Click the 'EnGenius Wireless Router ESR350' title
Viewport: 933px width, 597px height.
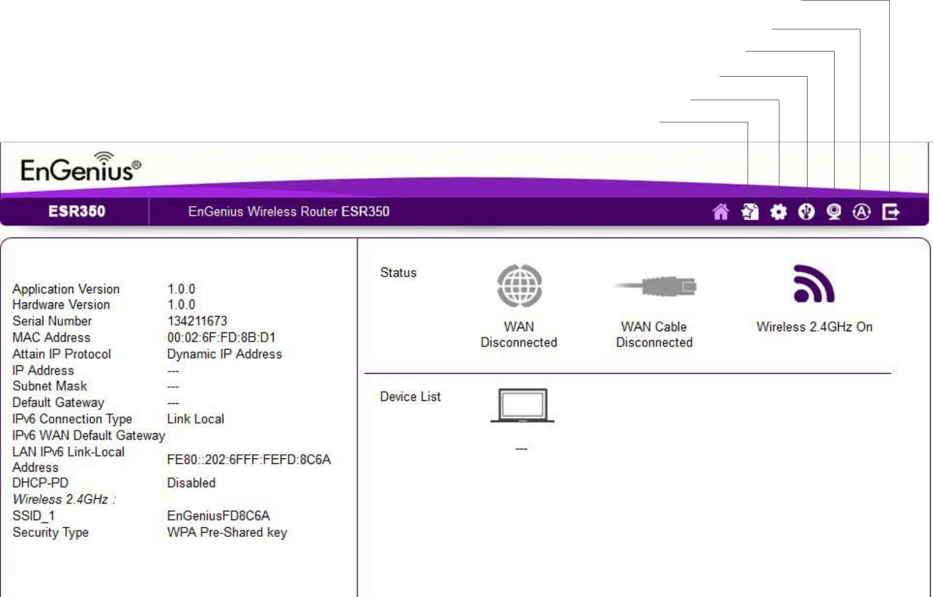289,211
